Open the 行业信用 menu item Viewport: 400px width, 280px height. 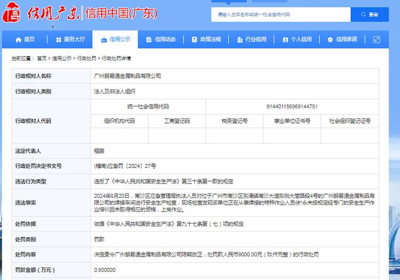(251, 39)
